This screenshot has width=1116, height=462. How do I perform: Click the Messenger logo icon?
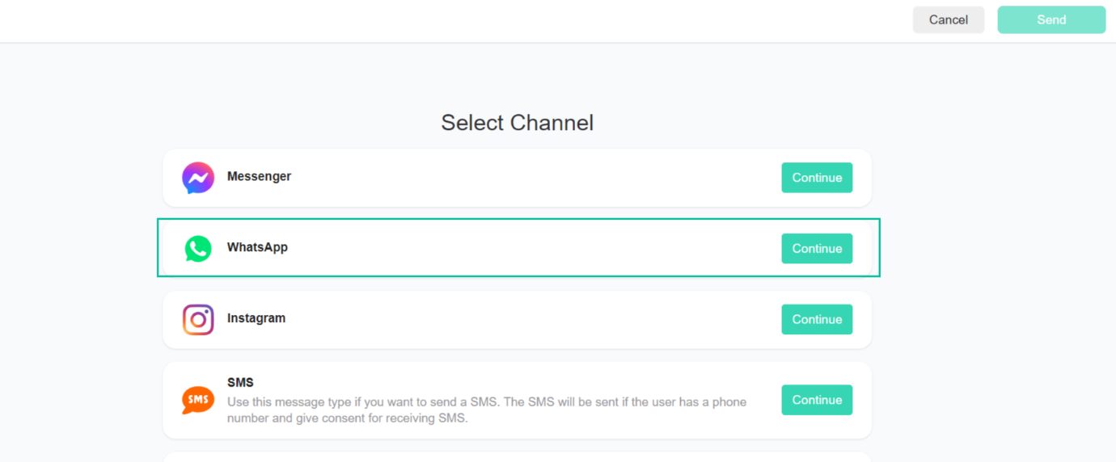(198, 178)
